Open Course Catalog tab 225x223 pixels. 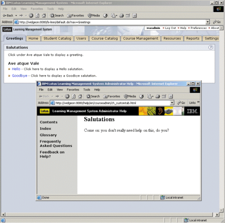coord(105,38)
